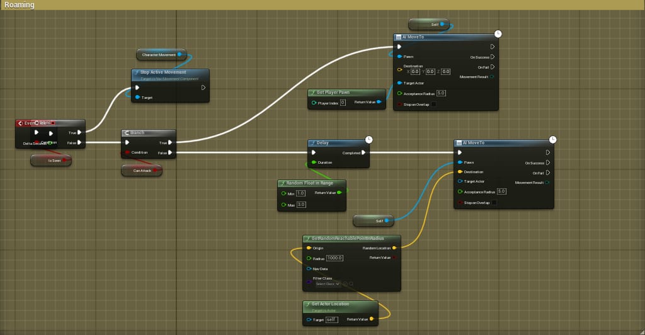Click the Return Value pin of Get Player Pawn
This screenshot has height=335, width=645.
[x=379, y=102]
